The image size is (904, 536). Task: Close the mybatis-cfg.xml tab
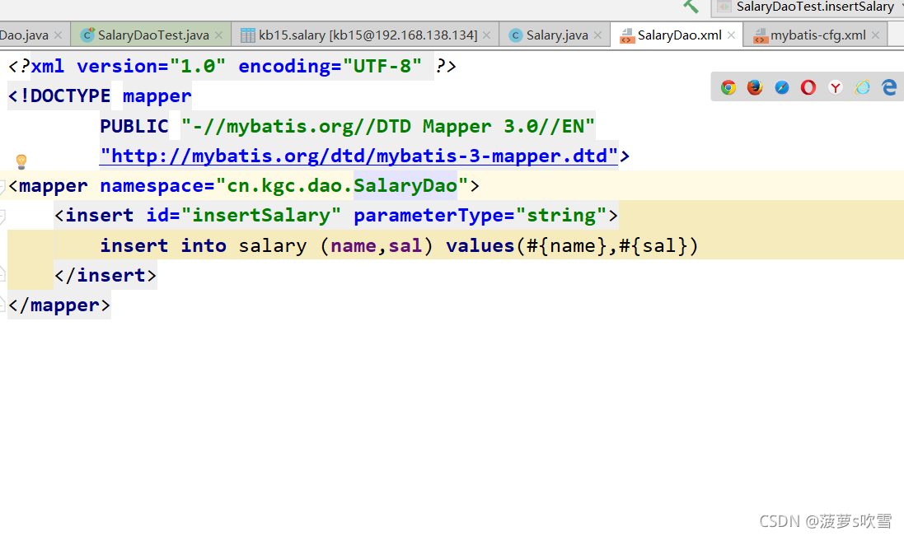(x=875, y=35)
